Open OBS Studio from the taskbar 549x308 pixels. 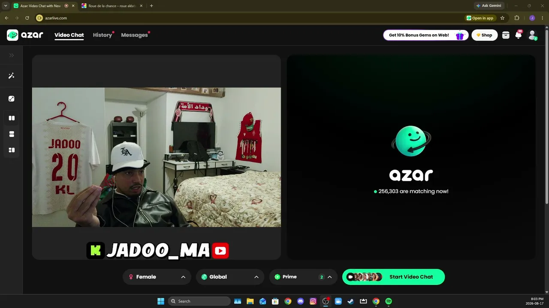(326, 301)
